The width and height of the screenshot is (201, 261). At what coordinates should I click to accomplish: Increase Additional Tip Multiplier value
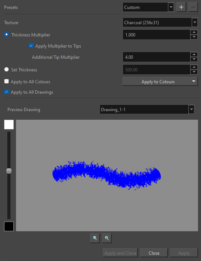194,55
